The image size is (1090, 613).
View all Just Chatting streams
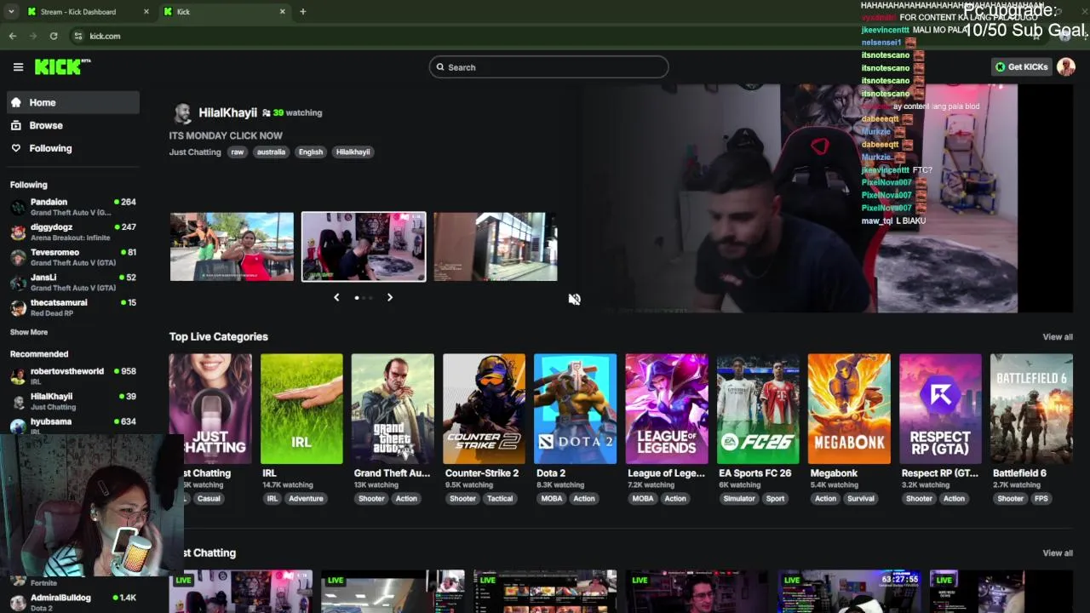(x=1058, y=553)
